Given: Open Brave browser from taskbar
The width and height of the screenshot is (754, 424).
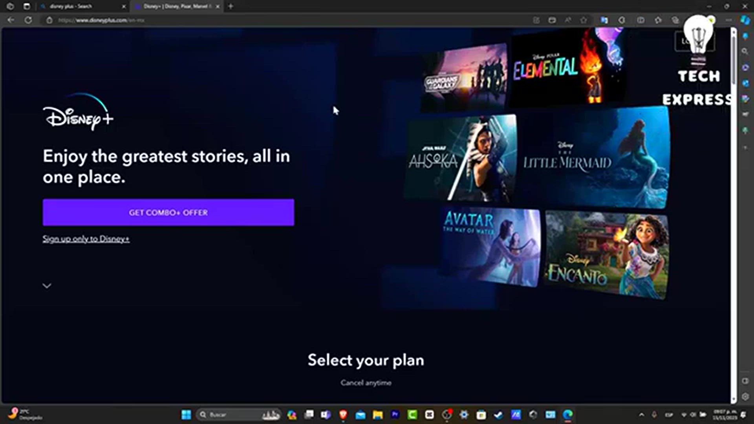Looking at the screenshot, I should click(x=343, y=415).
